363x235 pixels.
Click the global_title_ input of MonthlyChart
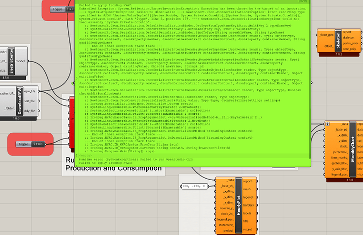[x=340, y=163]
